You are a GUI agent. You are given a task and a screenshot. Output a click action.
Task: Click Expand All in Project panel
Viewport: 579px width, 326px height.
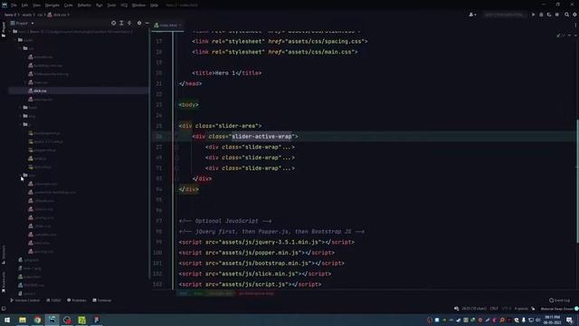coord(121,23)
